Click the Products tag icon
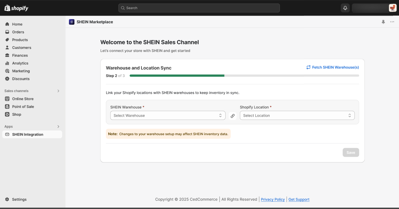Image resolution: width=399 pixels, height=209 pixels. 7,40
